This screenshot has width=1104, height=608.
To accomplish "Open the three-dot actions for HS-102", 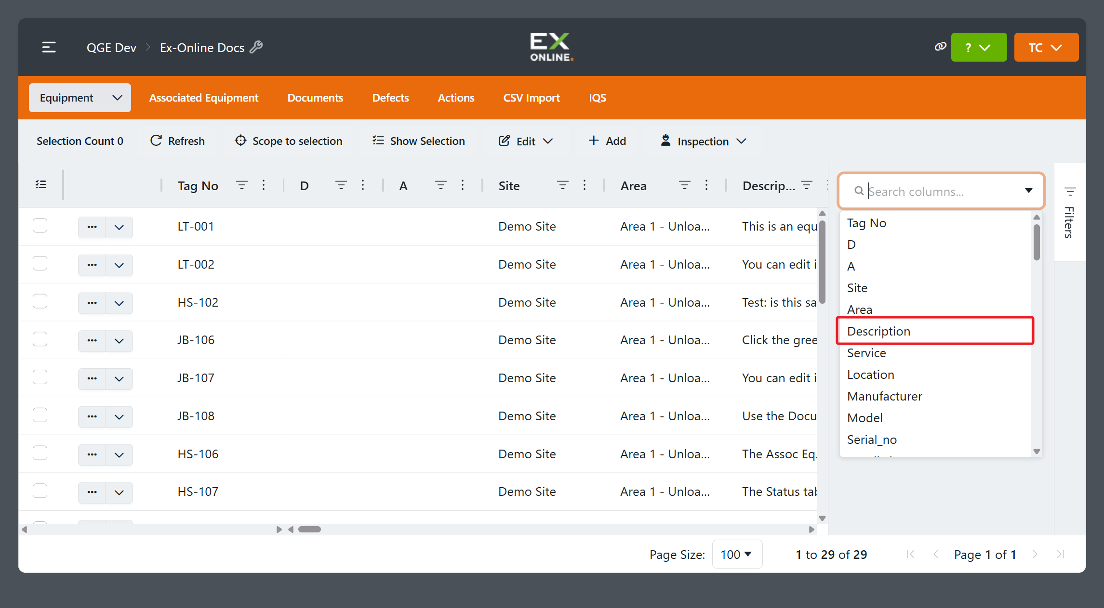I will [x=92, y=303].
